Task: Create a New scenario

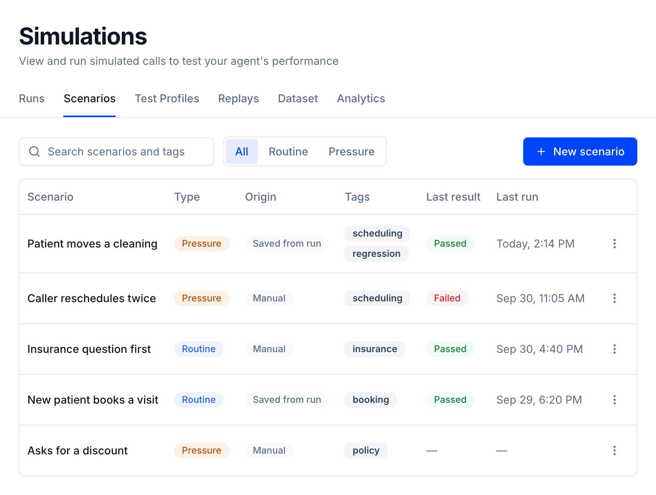Action: coord(580,151)
